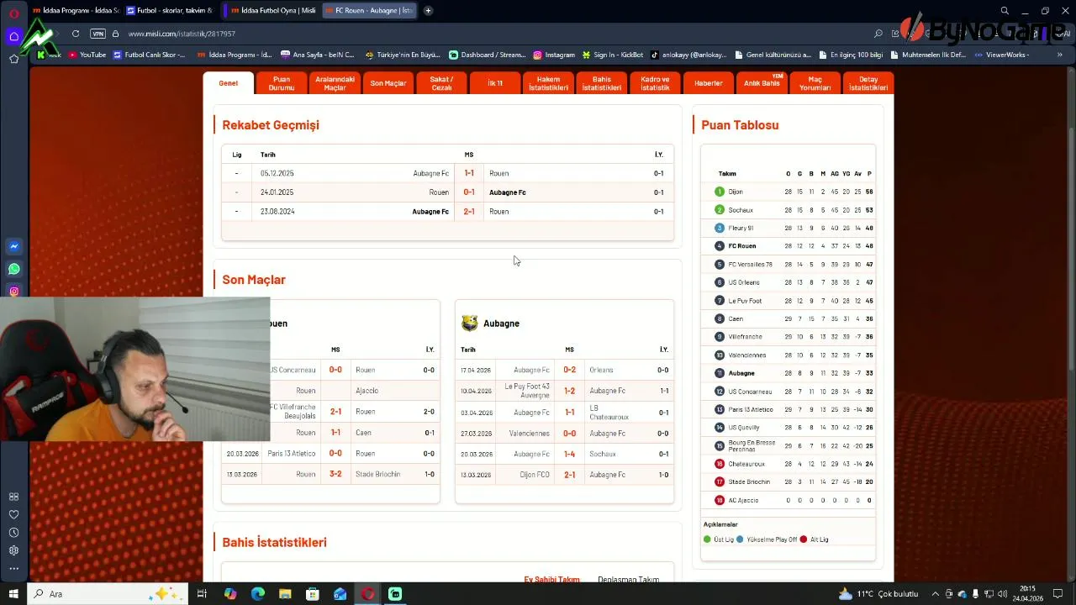Open the Kadro ve İstatistik tab

pyautogui.click(x=655, y=83)
